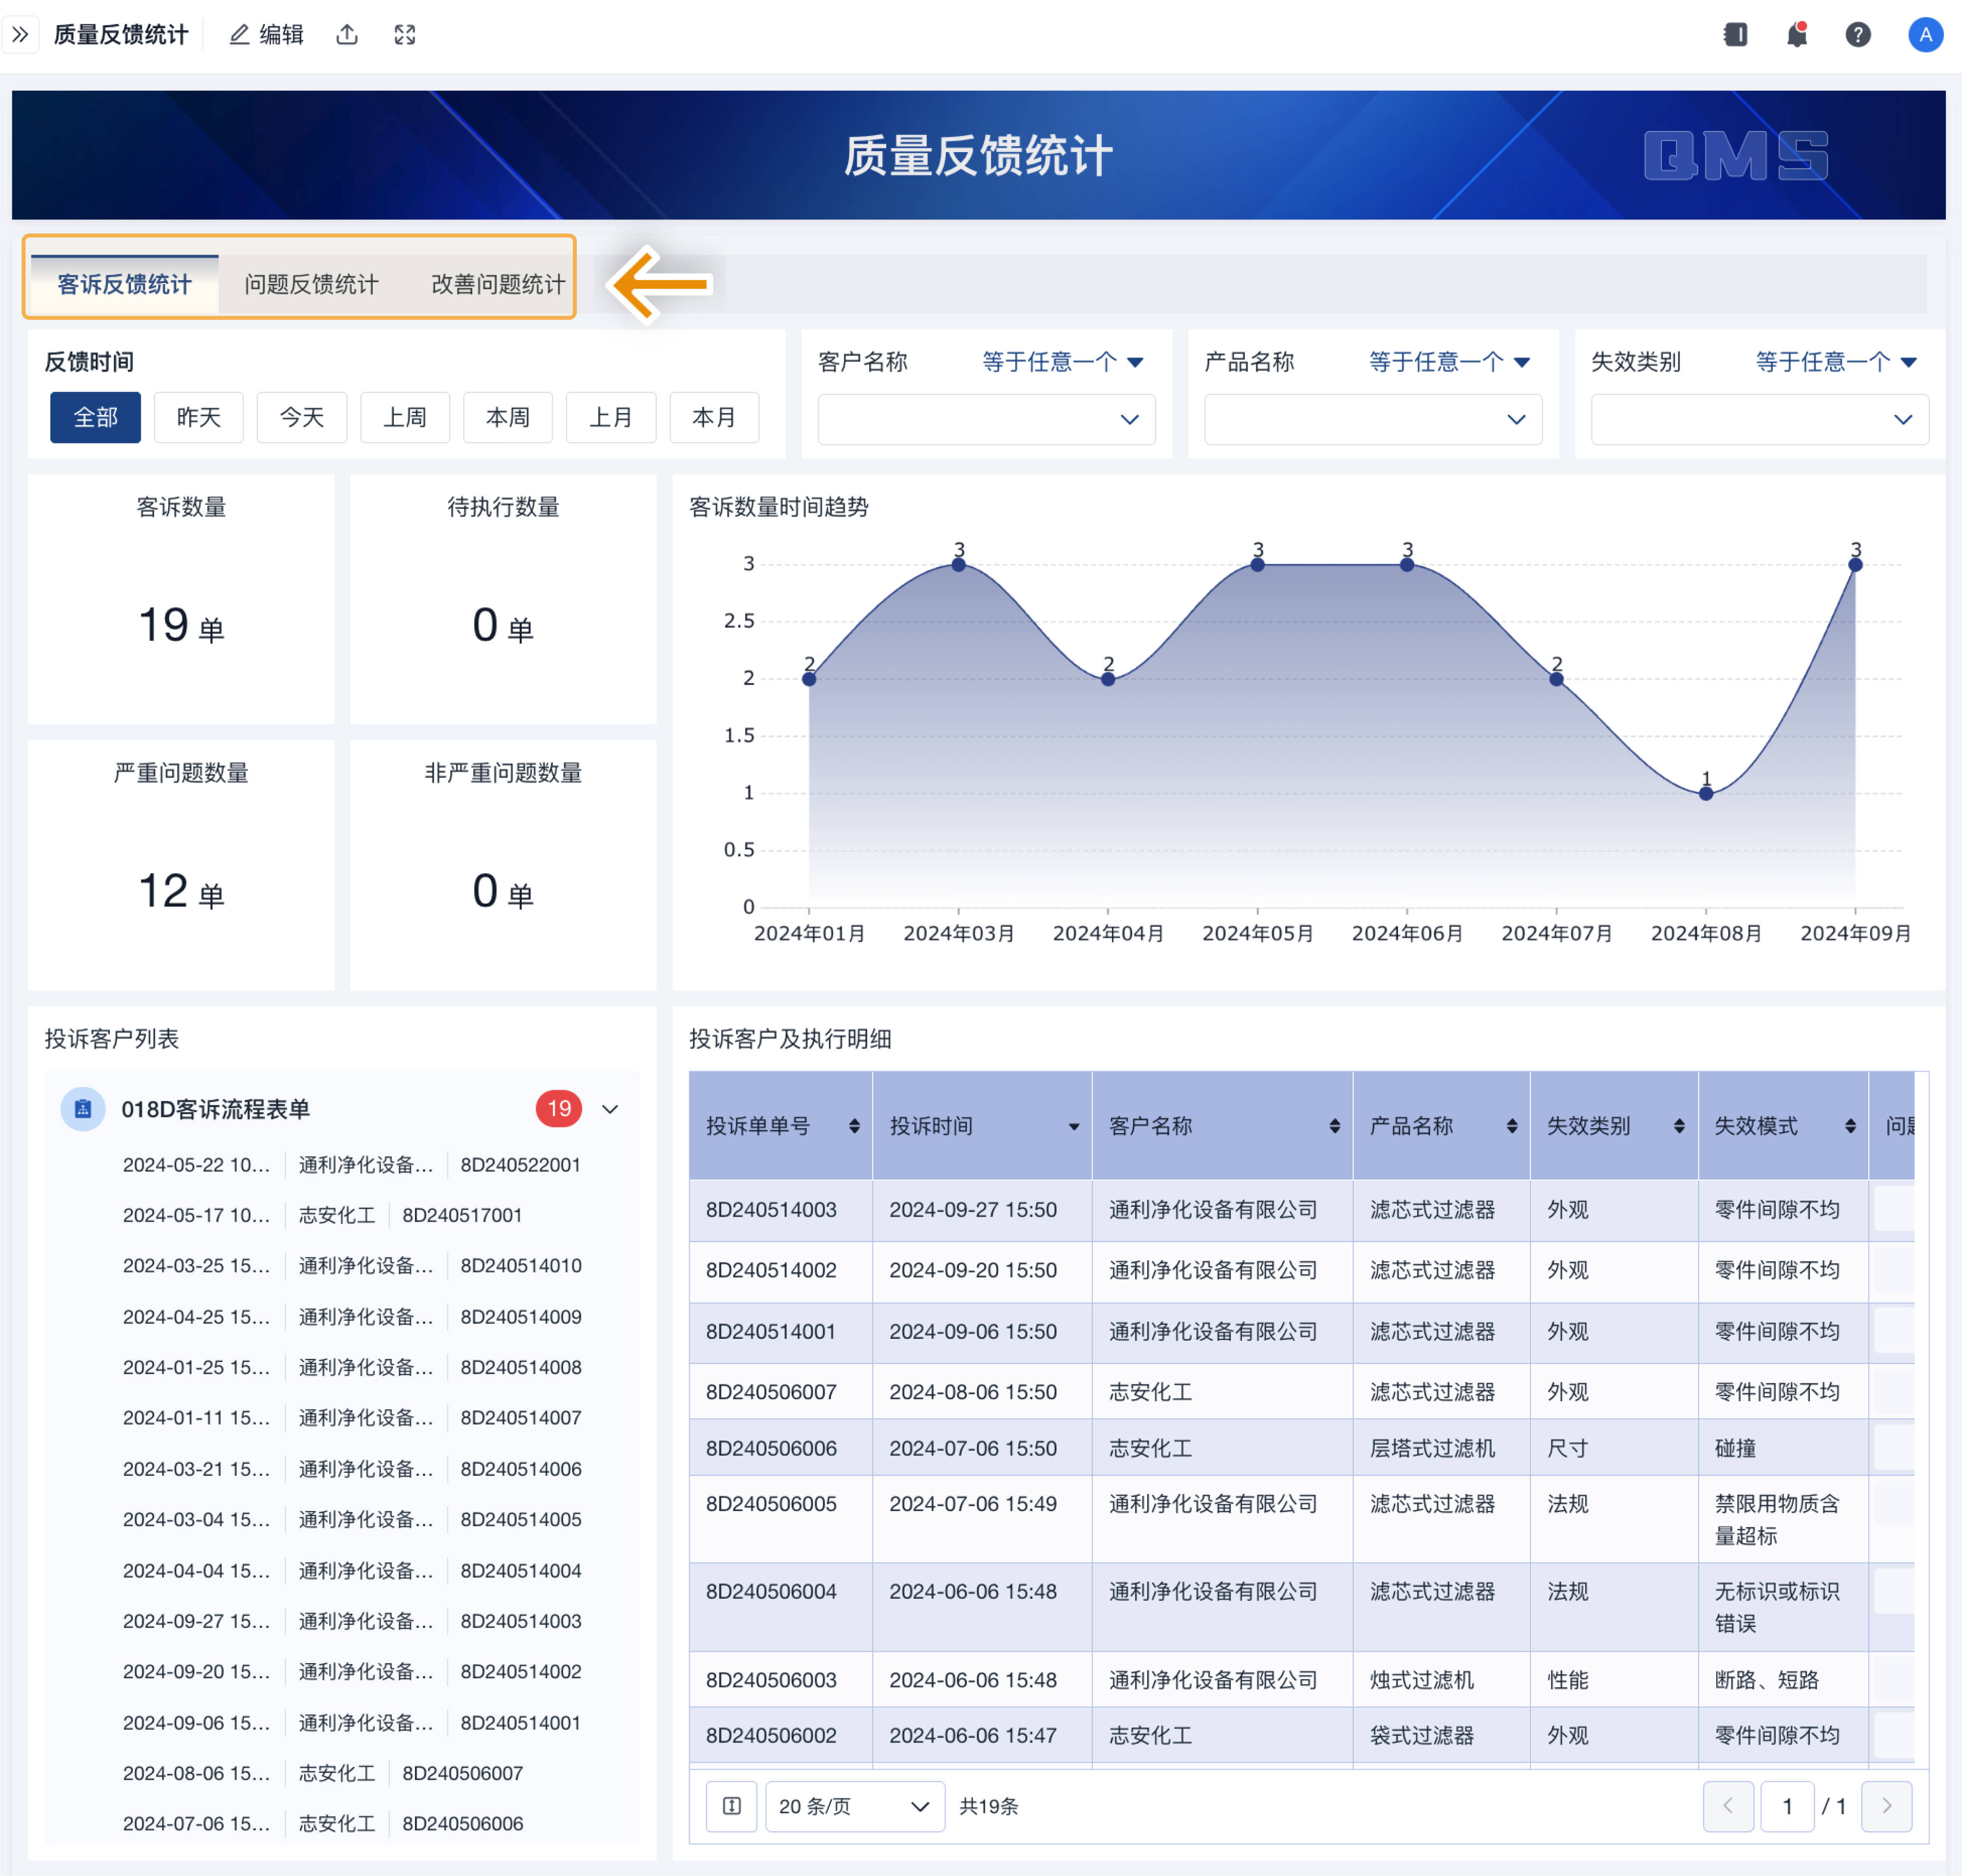1962x1876 pixels.
Task: Go to next page in table
Action: pyautogui.click(x=1886, y=1806)
